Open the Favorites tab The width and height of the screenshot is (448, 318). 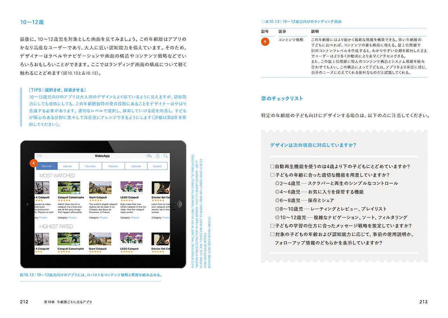[90, 166]
